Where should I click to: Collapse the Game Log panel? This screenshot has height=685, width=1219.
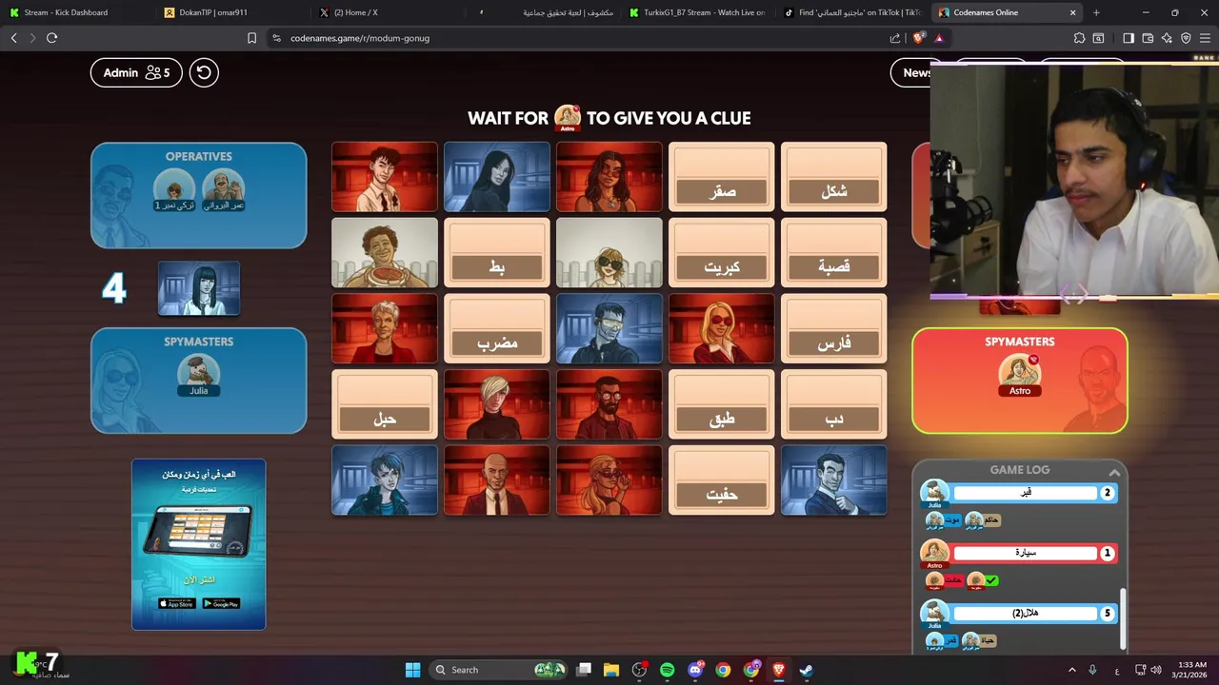1113,472
